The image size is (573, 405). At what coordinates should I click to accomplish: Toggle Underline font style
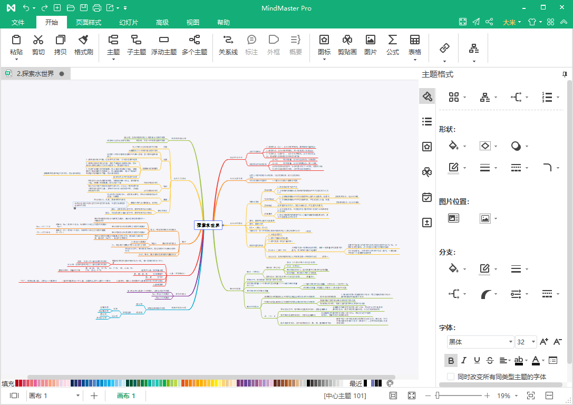pyautogui.click(x=477, y=360)
